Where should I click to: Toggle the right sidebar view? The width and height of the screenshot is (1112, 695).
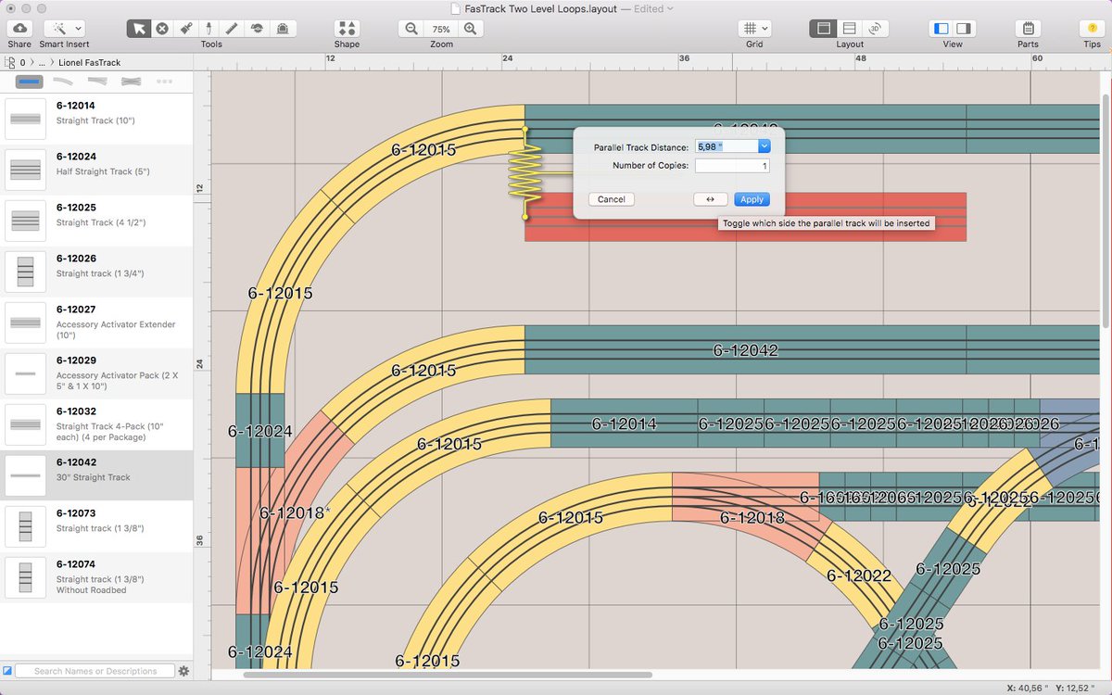pos(964,29)
